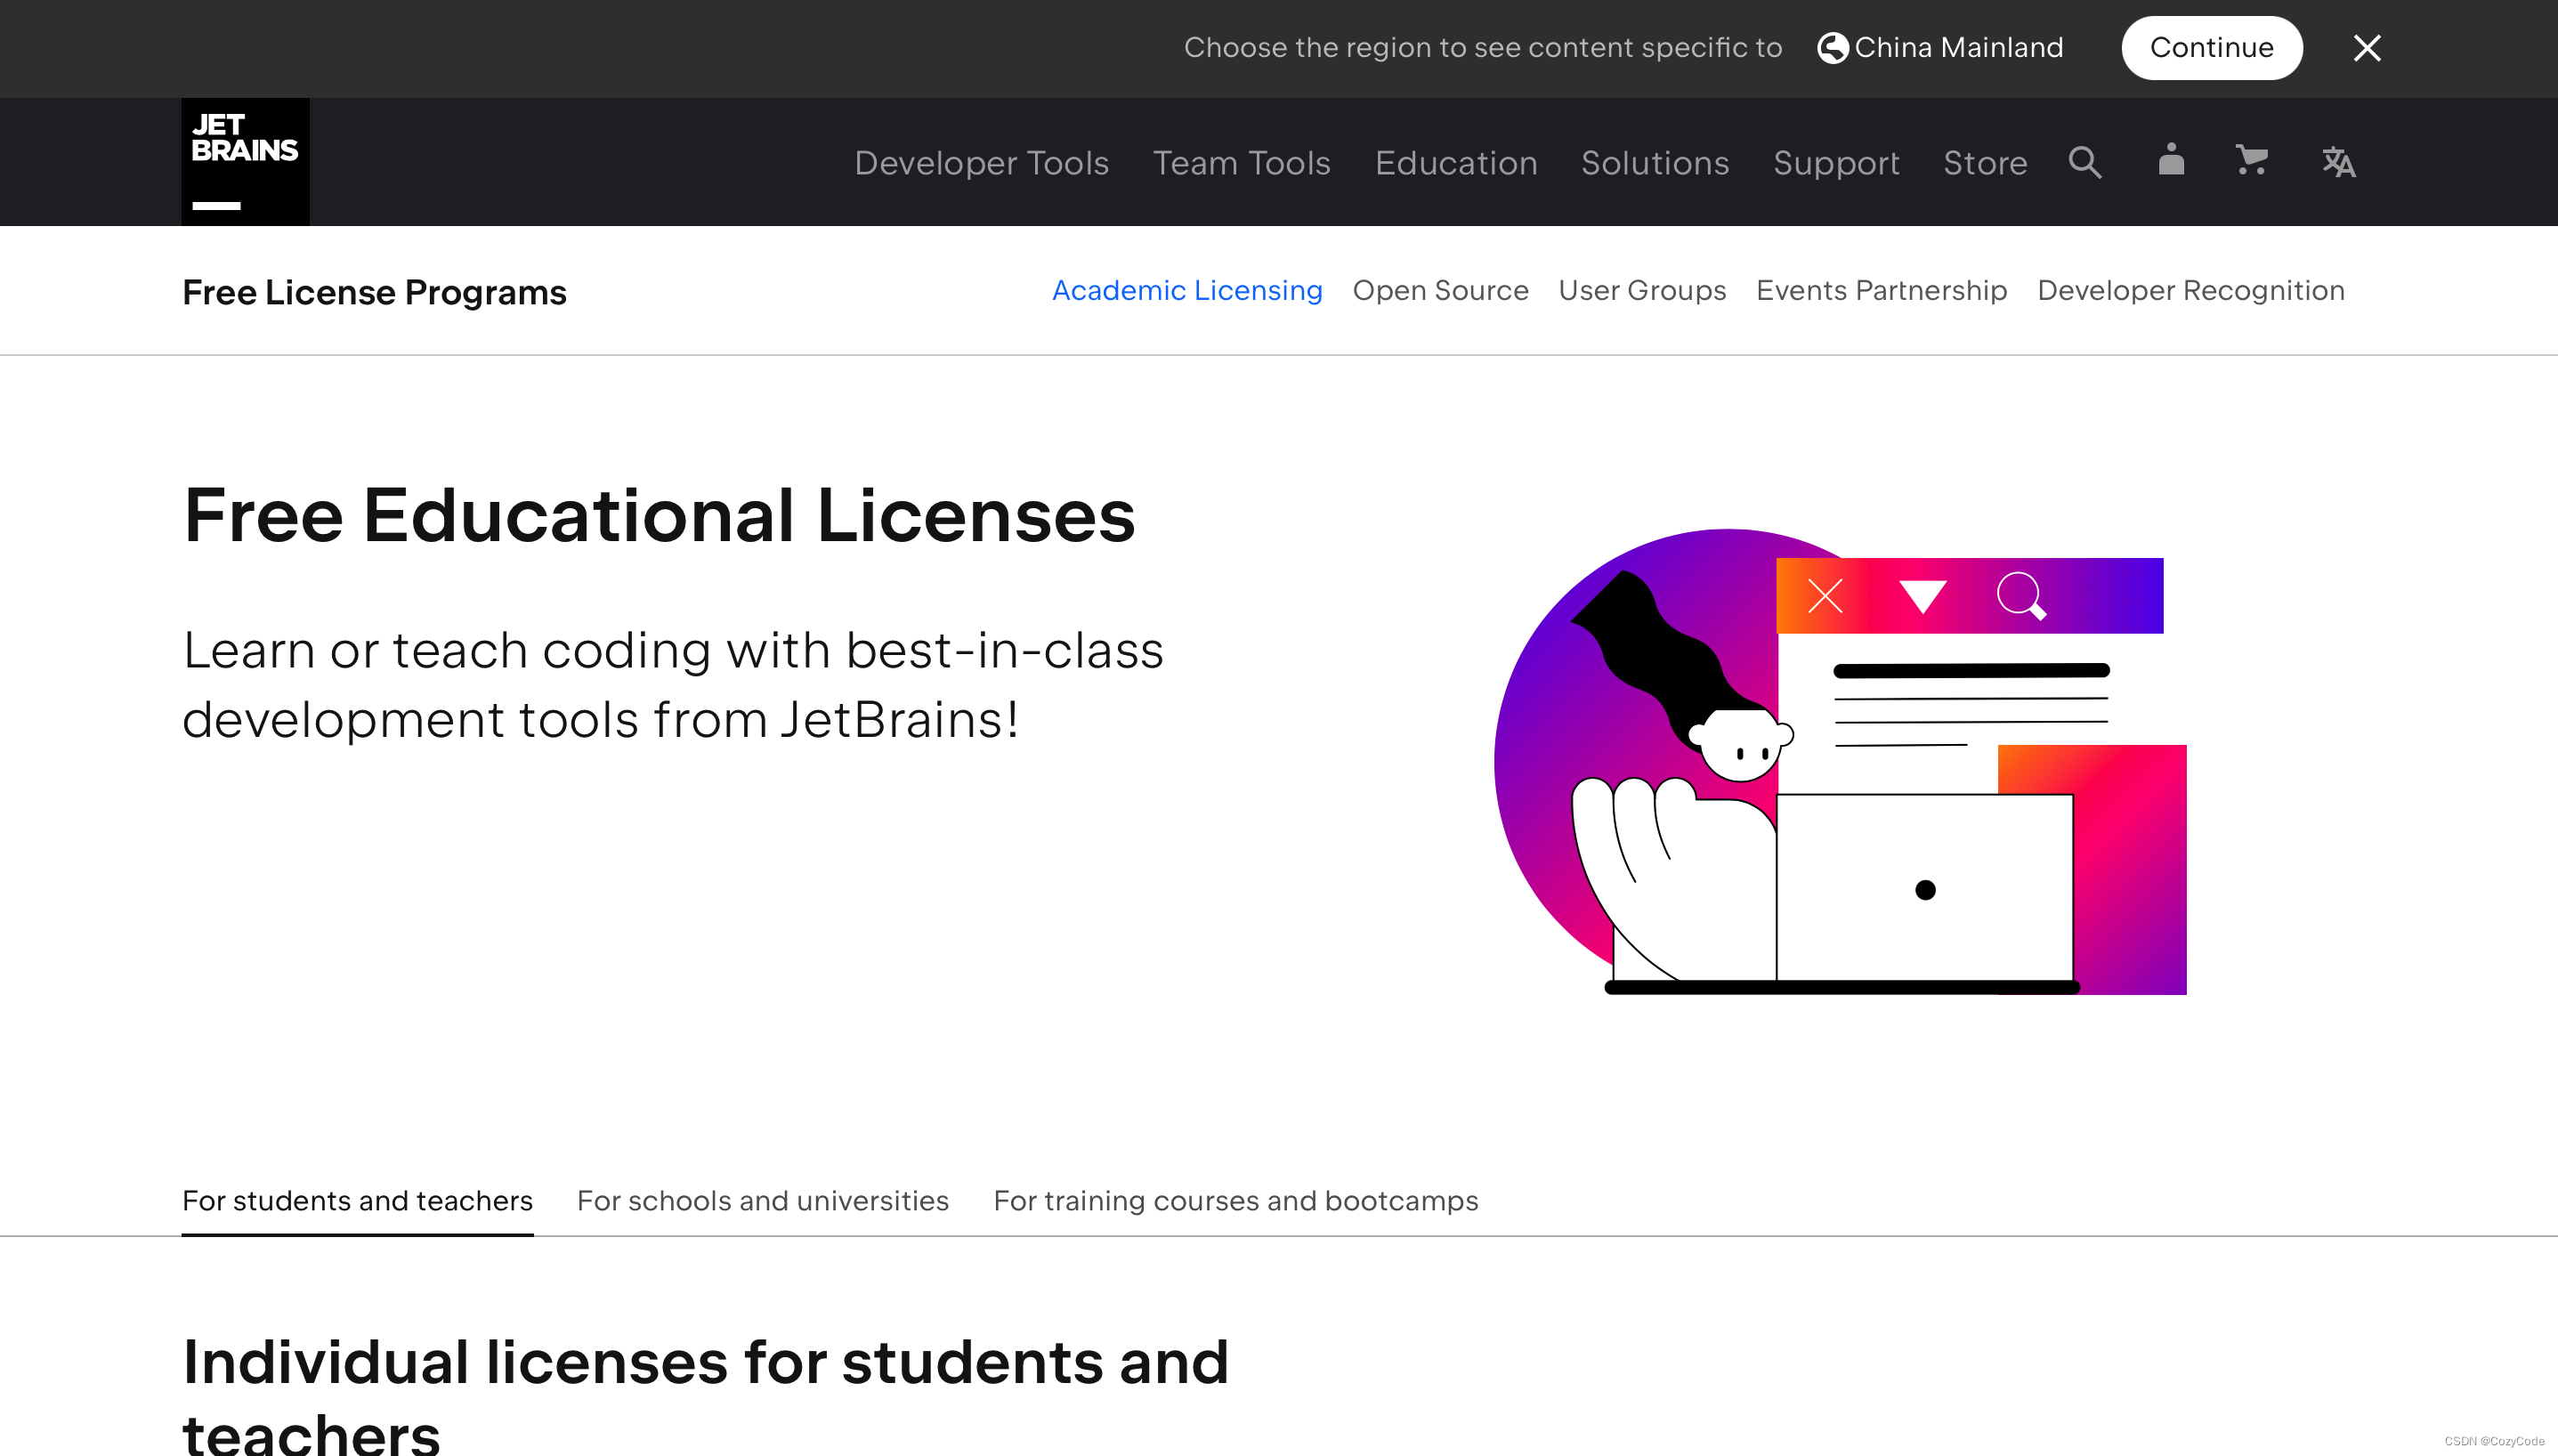The width and height of the screenshot is (2558, 1456).
Task: Click the JetBrains logo
Action: pyautogui.click(x=245, y=161)
